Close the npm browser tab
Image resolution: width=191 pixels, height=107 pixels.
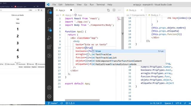tap(34, 7)
